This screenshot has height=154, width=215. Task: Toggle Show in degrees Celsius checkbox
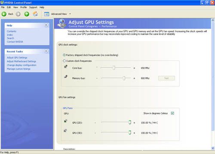pyautogui.click(x=172, y=113)
